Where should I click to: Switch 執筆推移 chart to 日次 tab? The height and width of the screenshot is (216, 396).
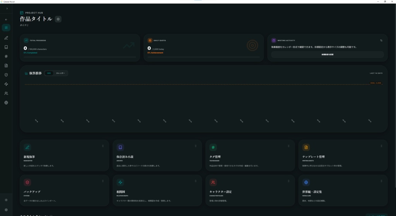tap(49, 73)
